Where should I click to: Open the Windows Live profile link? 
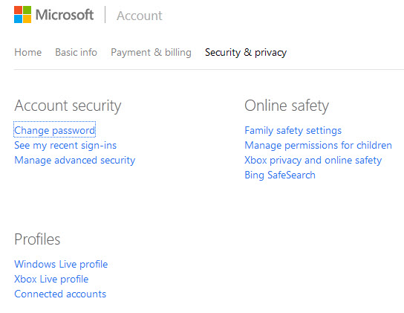coord(61,264)
